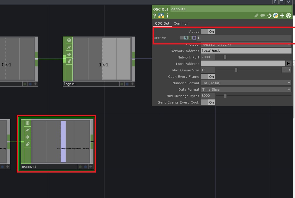
Task: Click the concentric circles target icon in header
Action: tap(289, 16)
